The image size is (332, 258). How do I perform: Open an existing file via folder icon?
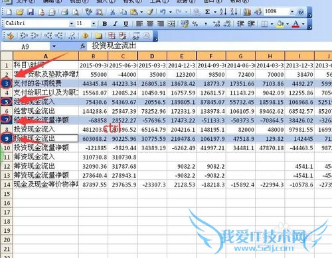pos(20,12)
